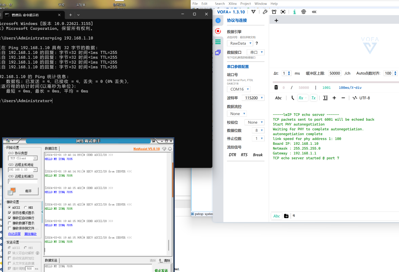Viewport: 399px width, 272px height.
Task: Open the 停止位数 1 dropdown
Action: (258, 139)
